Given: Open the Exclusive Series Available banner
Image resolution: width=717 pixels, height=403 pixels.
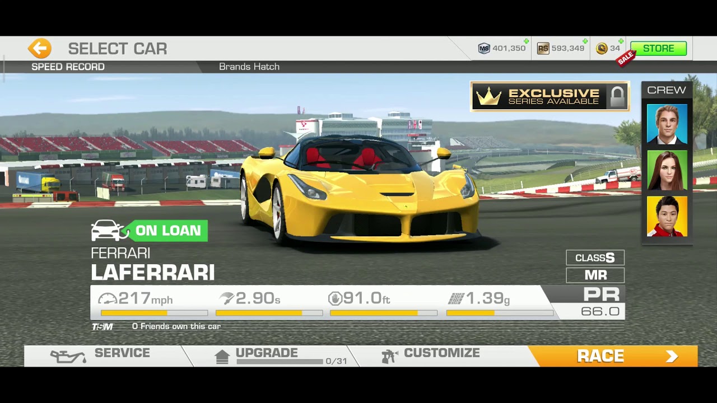Looking at the screenshot, I should [x=550, y=97].
